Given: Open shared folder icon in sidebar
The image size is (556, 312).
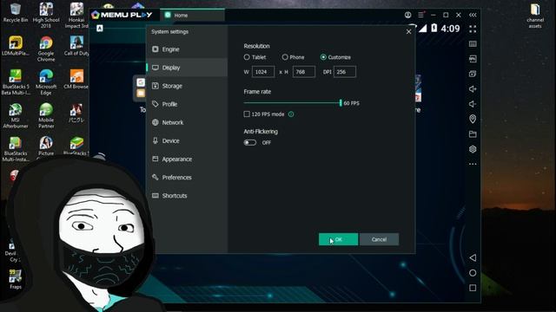Looking at the screenshot, I should click(473, 134).
